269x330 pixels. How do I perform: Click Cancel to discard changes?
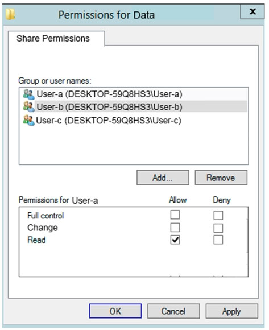pos(173,311)
